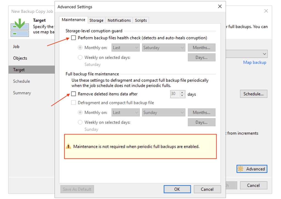Open the Sunday day dropdown
This screenshot has height=199, width=281.
164,113
